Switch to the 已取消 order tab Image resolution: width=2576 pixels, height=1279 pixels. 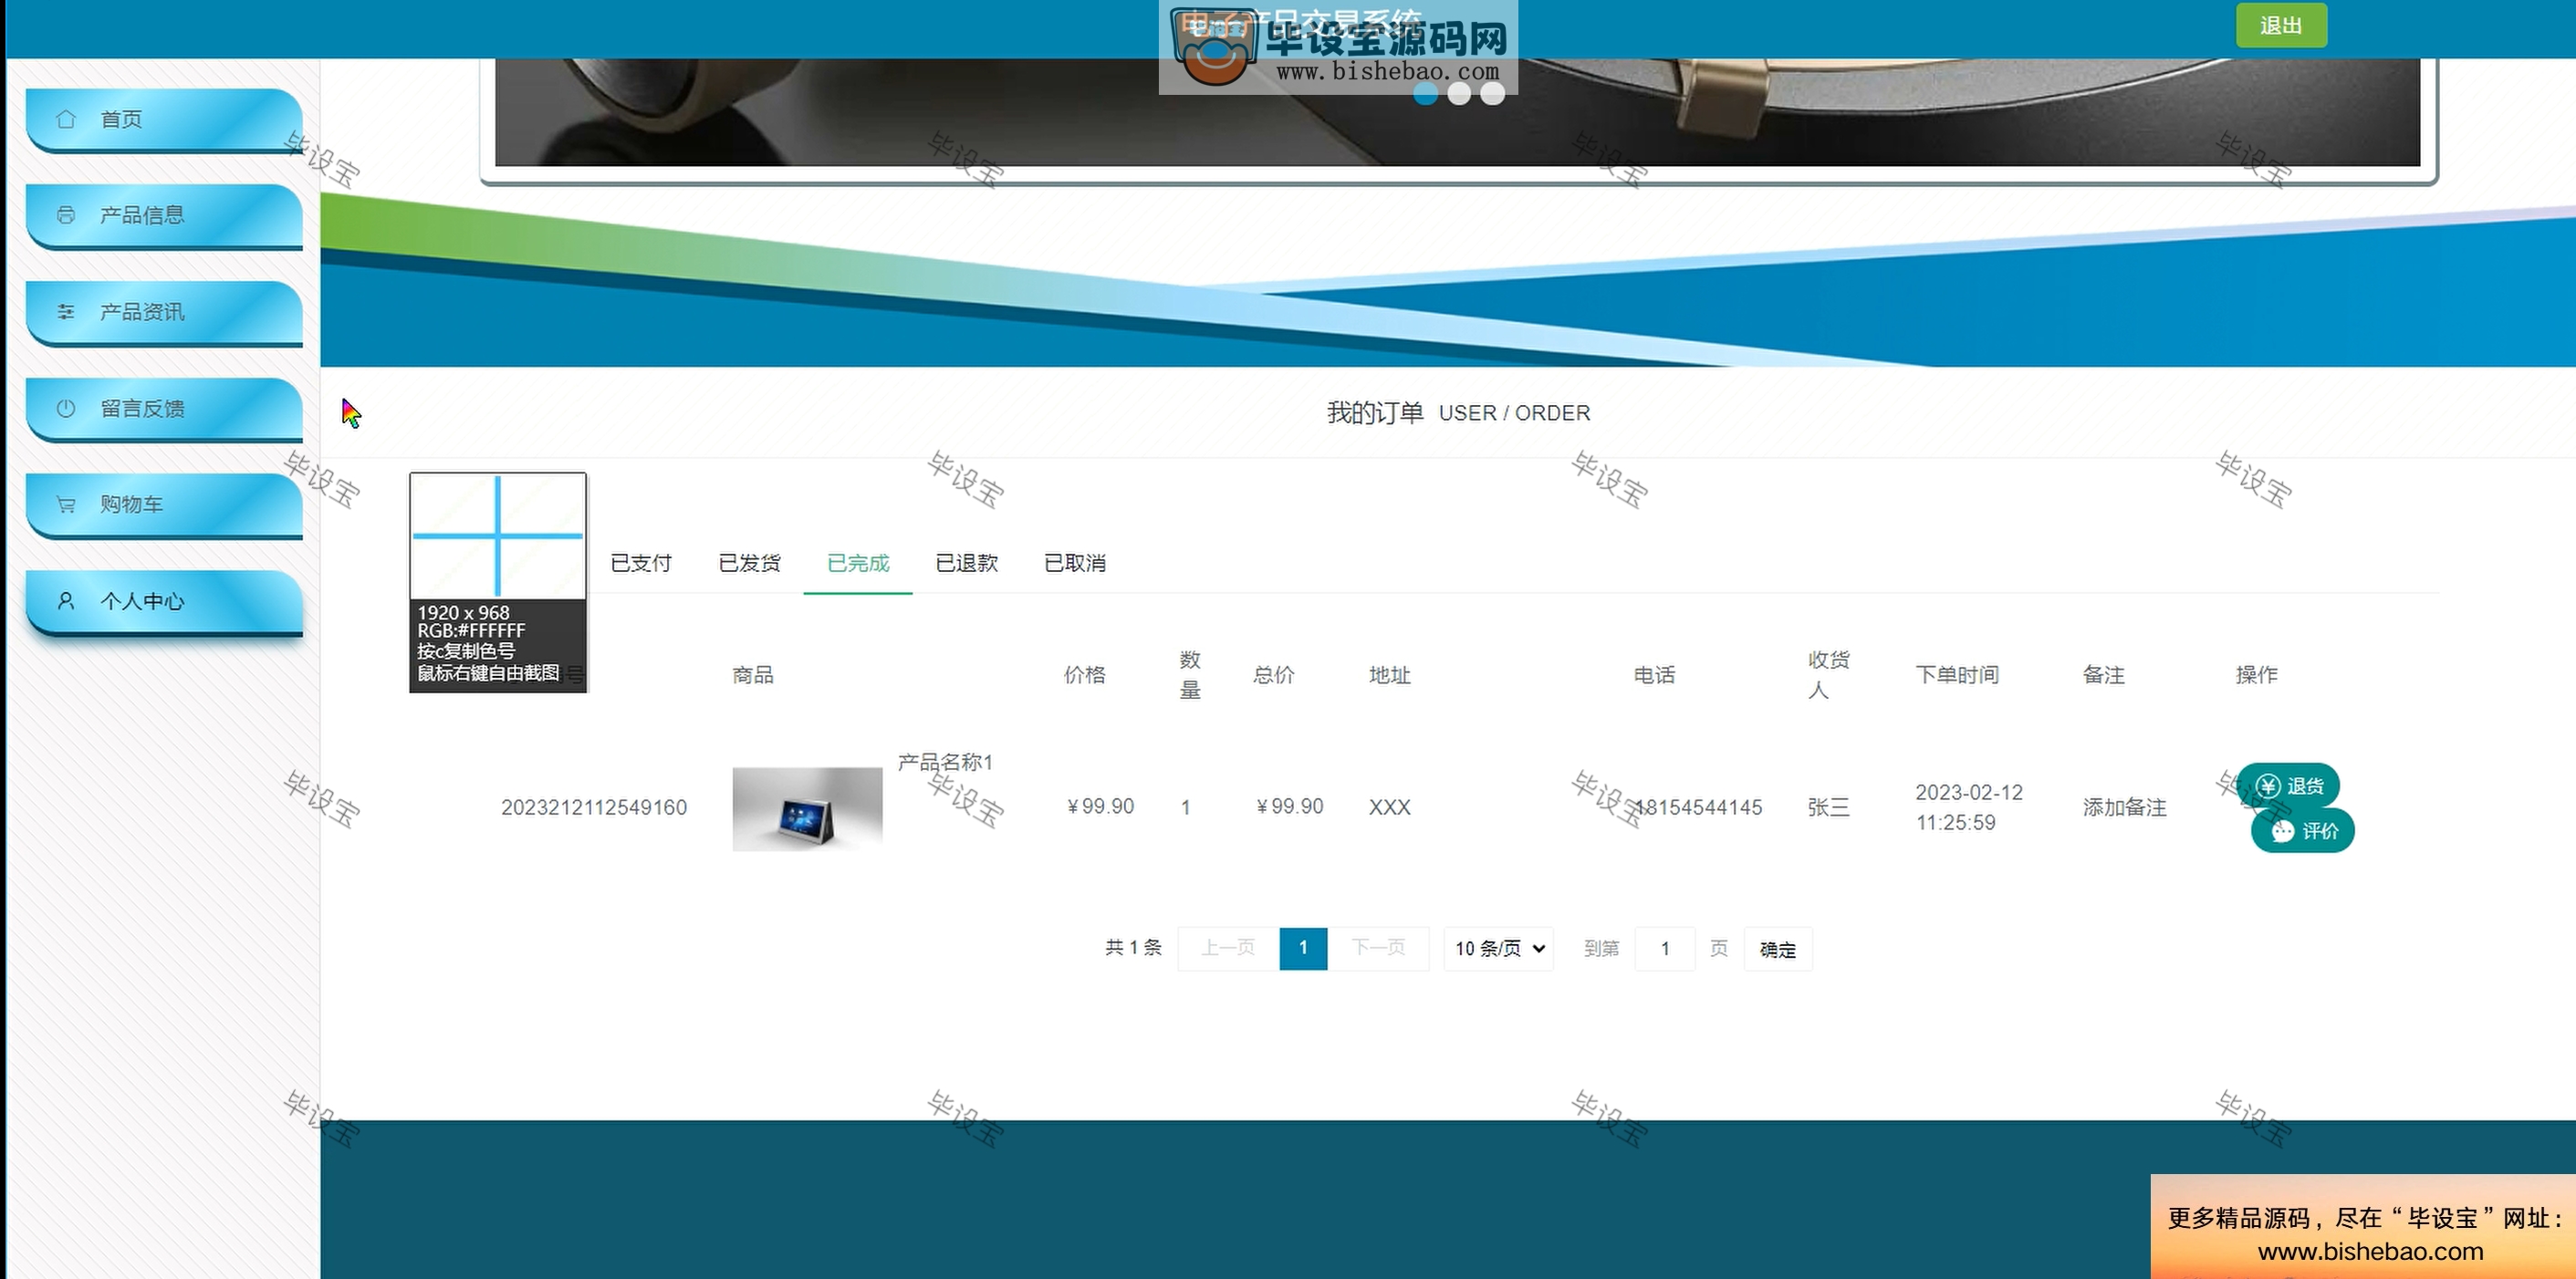point(1075,563)
